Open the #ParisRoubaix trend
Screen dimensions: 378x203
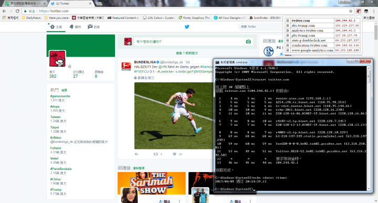pos(61,168)
